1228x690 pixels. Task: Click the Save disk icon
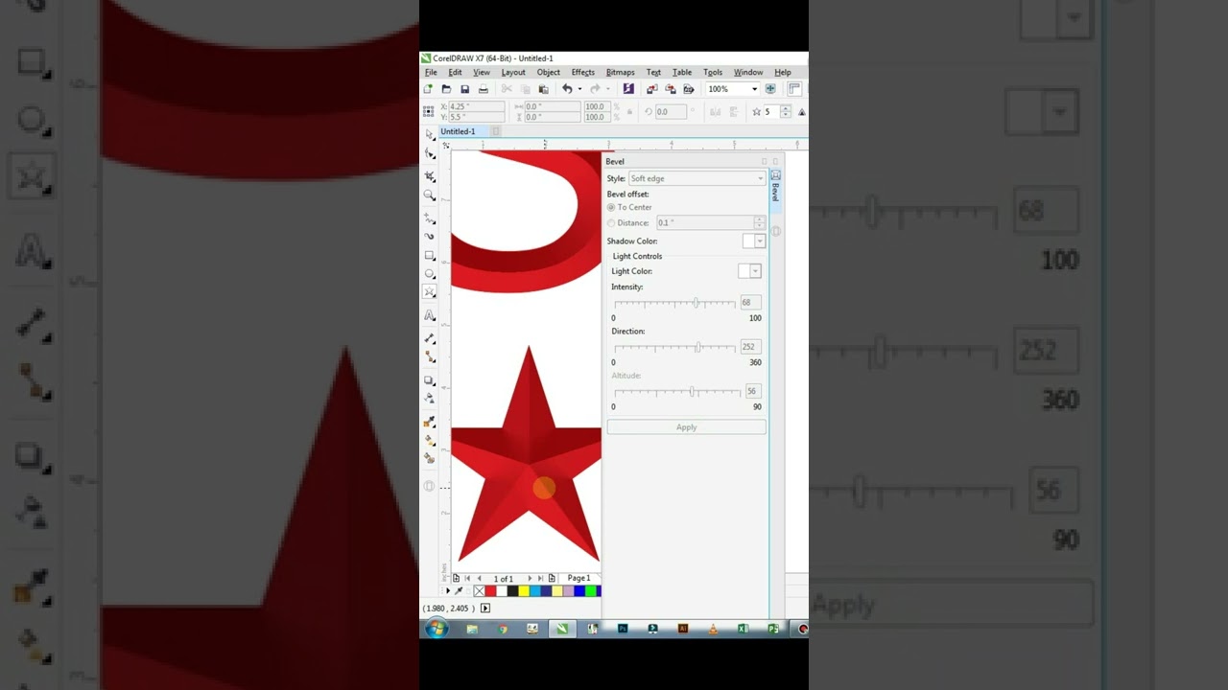[x=464, y=89]
